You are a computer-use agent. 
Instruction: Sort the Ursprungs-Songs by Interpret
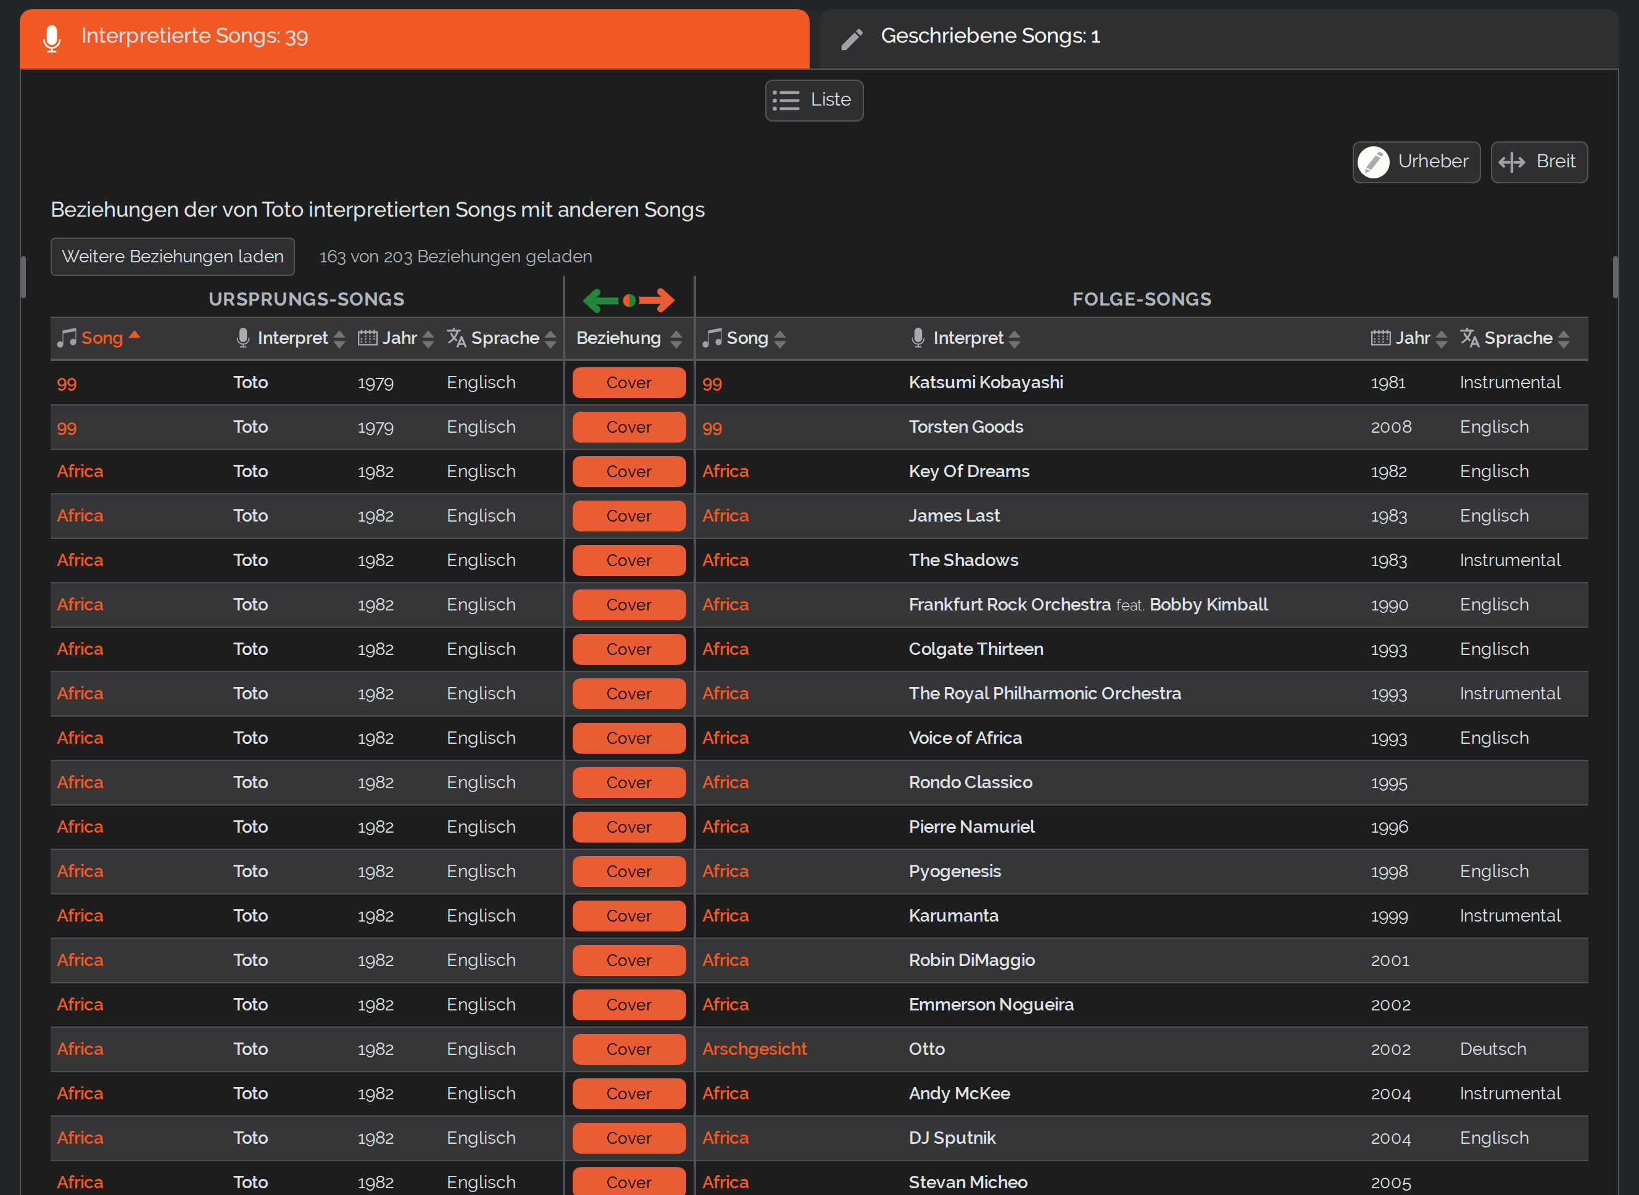(292, 338)
